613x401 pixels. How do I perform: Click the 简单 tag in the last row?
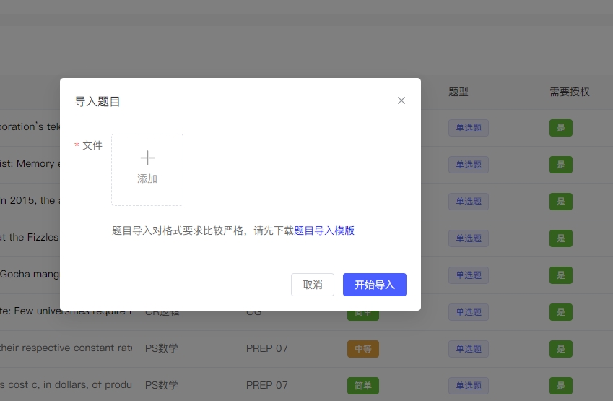coord(362,386)
